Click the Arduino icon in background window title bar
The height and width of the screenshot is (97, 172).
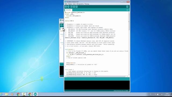(61, 20)
